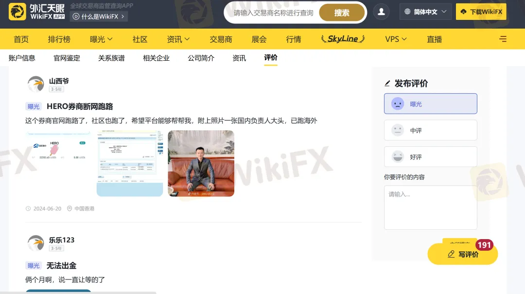Click the 搜索 search button
The width and height of the screenshot is (525, 294).
tap(342, 13)
